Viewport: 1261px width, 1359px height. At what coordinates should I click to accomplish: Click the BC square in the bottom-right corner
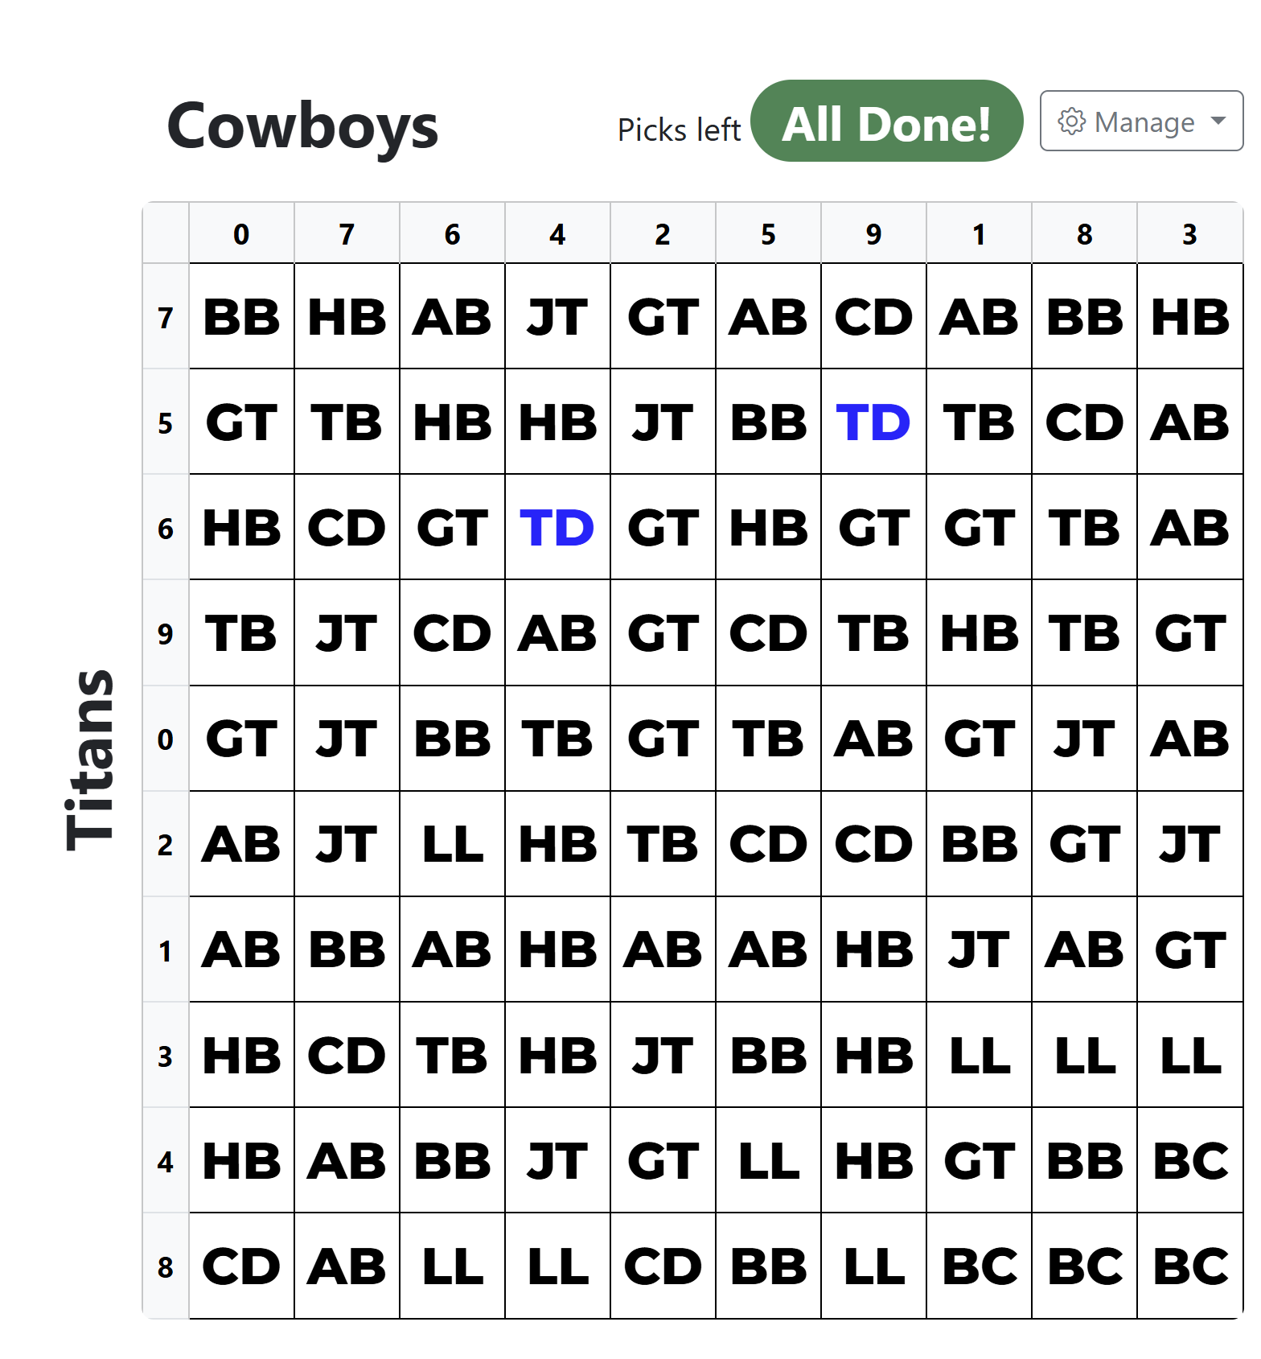click(1190, 1266)
